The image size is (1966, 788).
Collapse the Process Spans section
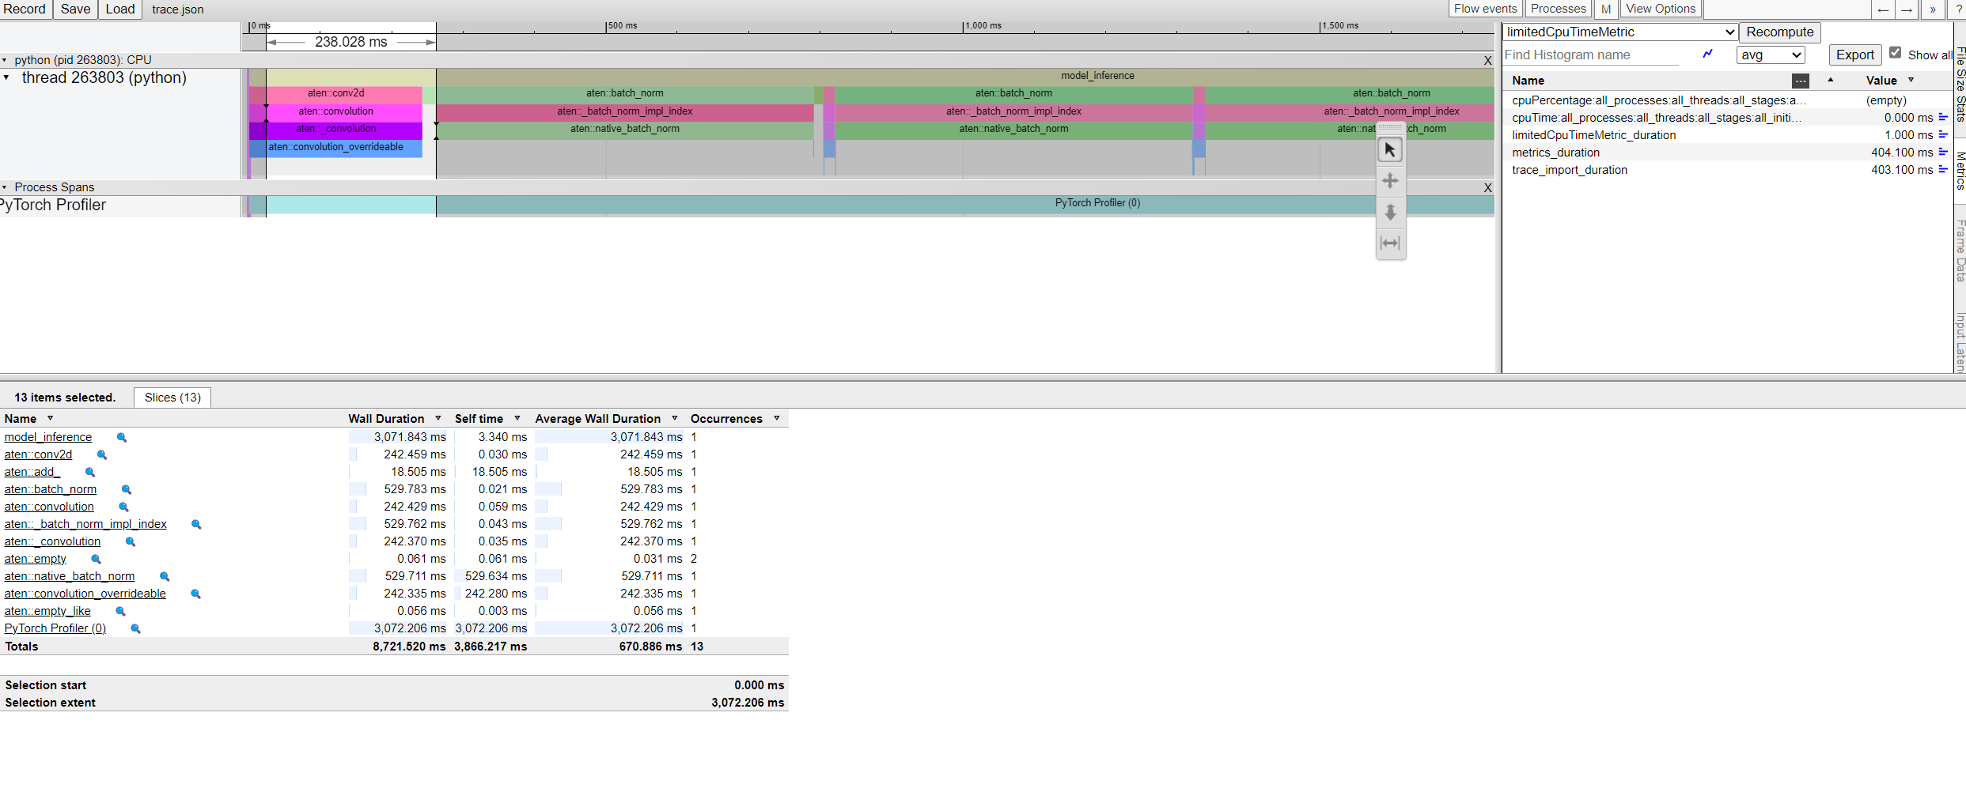tap(5, 187)
